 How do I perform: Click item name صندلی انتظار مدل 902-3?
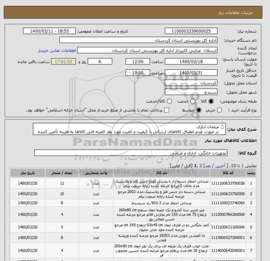(162, 203)
